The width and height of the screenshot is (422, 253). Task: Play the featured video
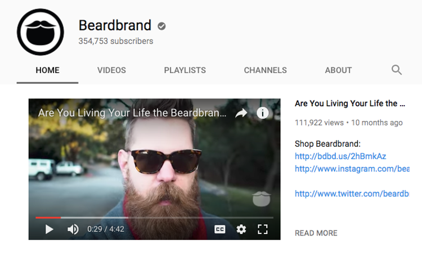(49, 229)
